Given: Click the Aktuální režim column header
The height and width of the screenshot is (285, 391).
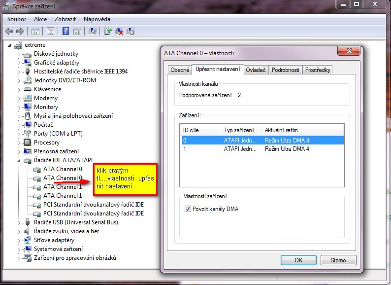Looking at the screenshot, I should (x=303, y=130).
